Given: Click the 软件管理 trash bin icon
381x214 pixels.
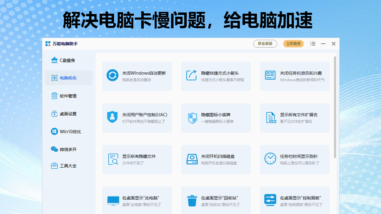Looking at the screenshot, I should pyautogui.click(x=54, y=96).
